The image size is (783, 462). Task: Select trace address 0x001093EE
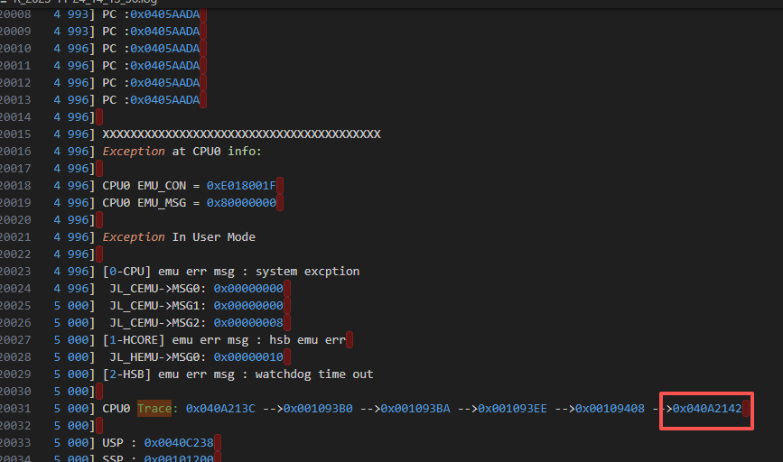[x=512, y=409]
